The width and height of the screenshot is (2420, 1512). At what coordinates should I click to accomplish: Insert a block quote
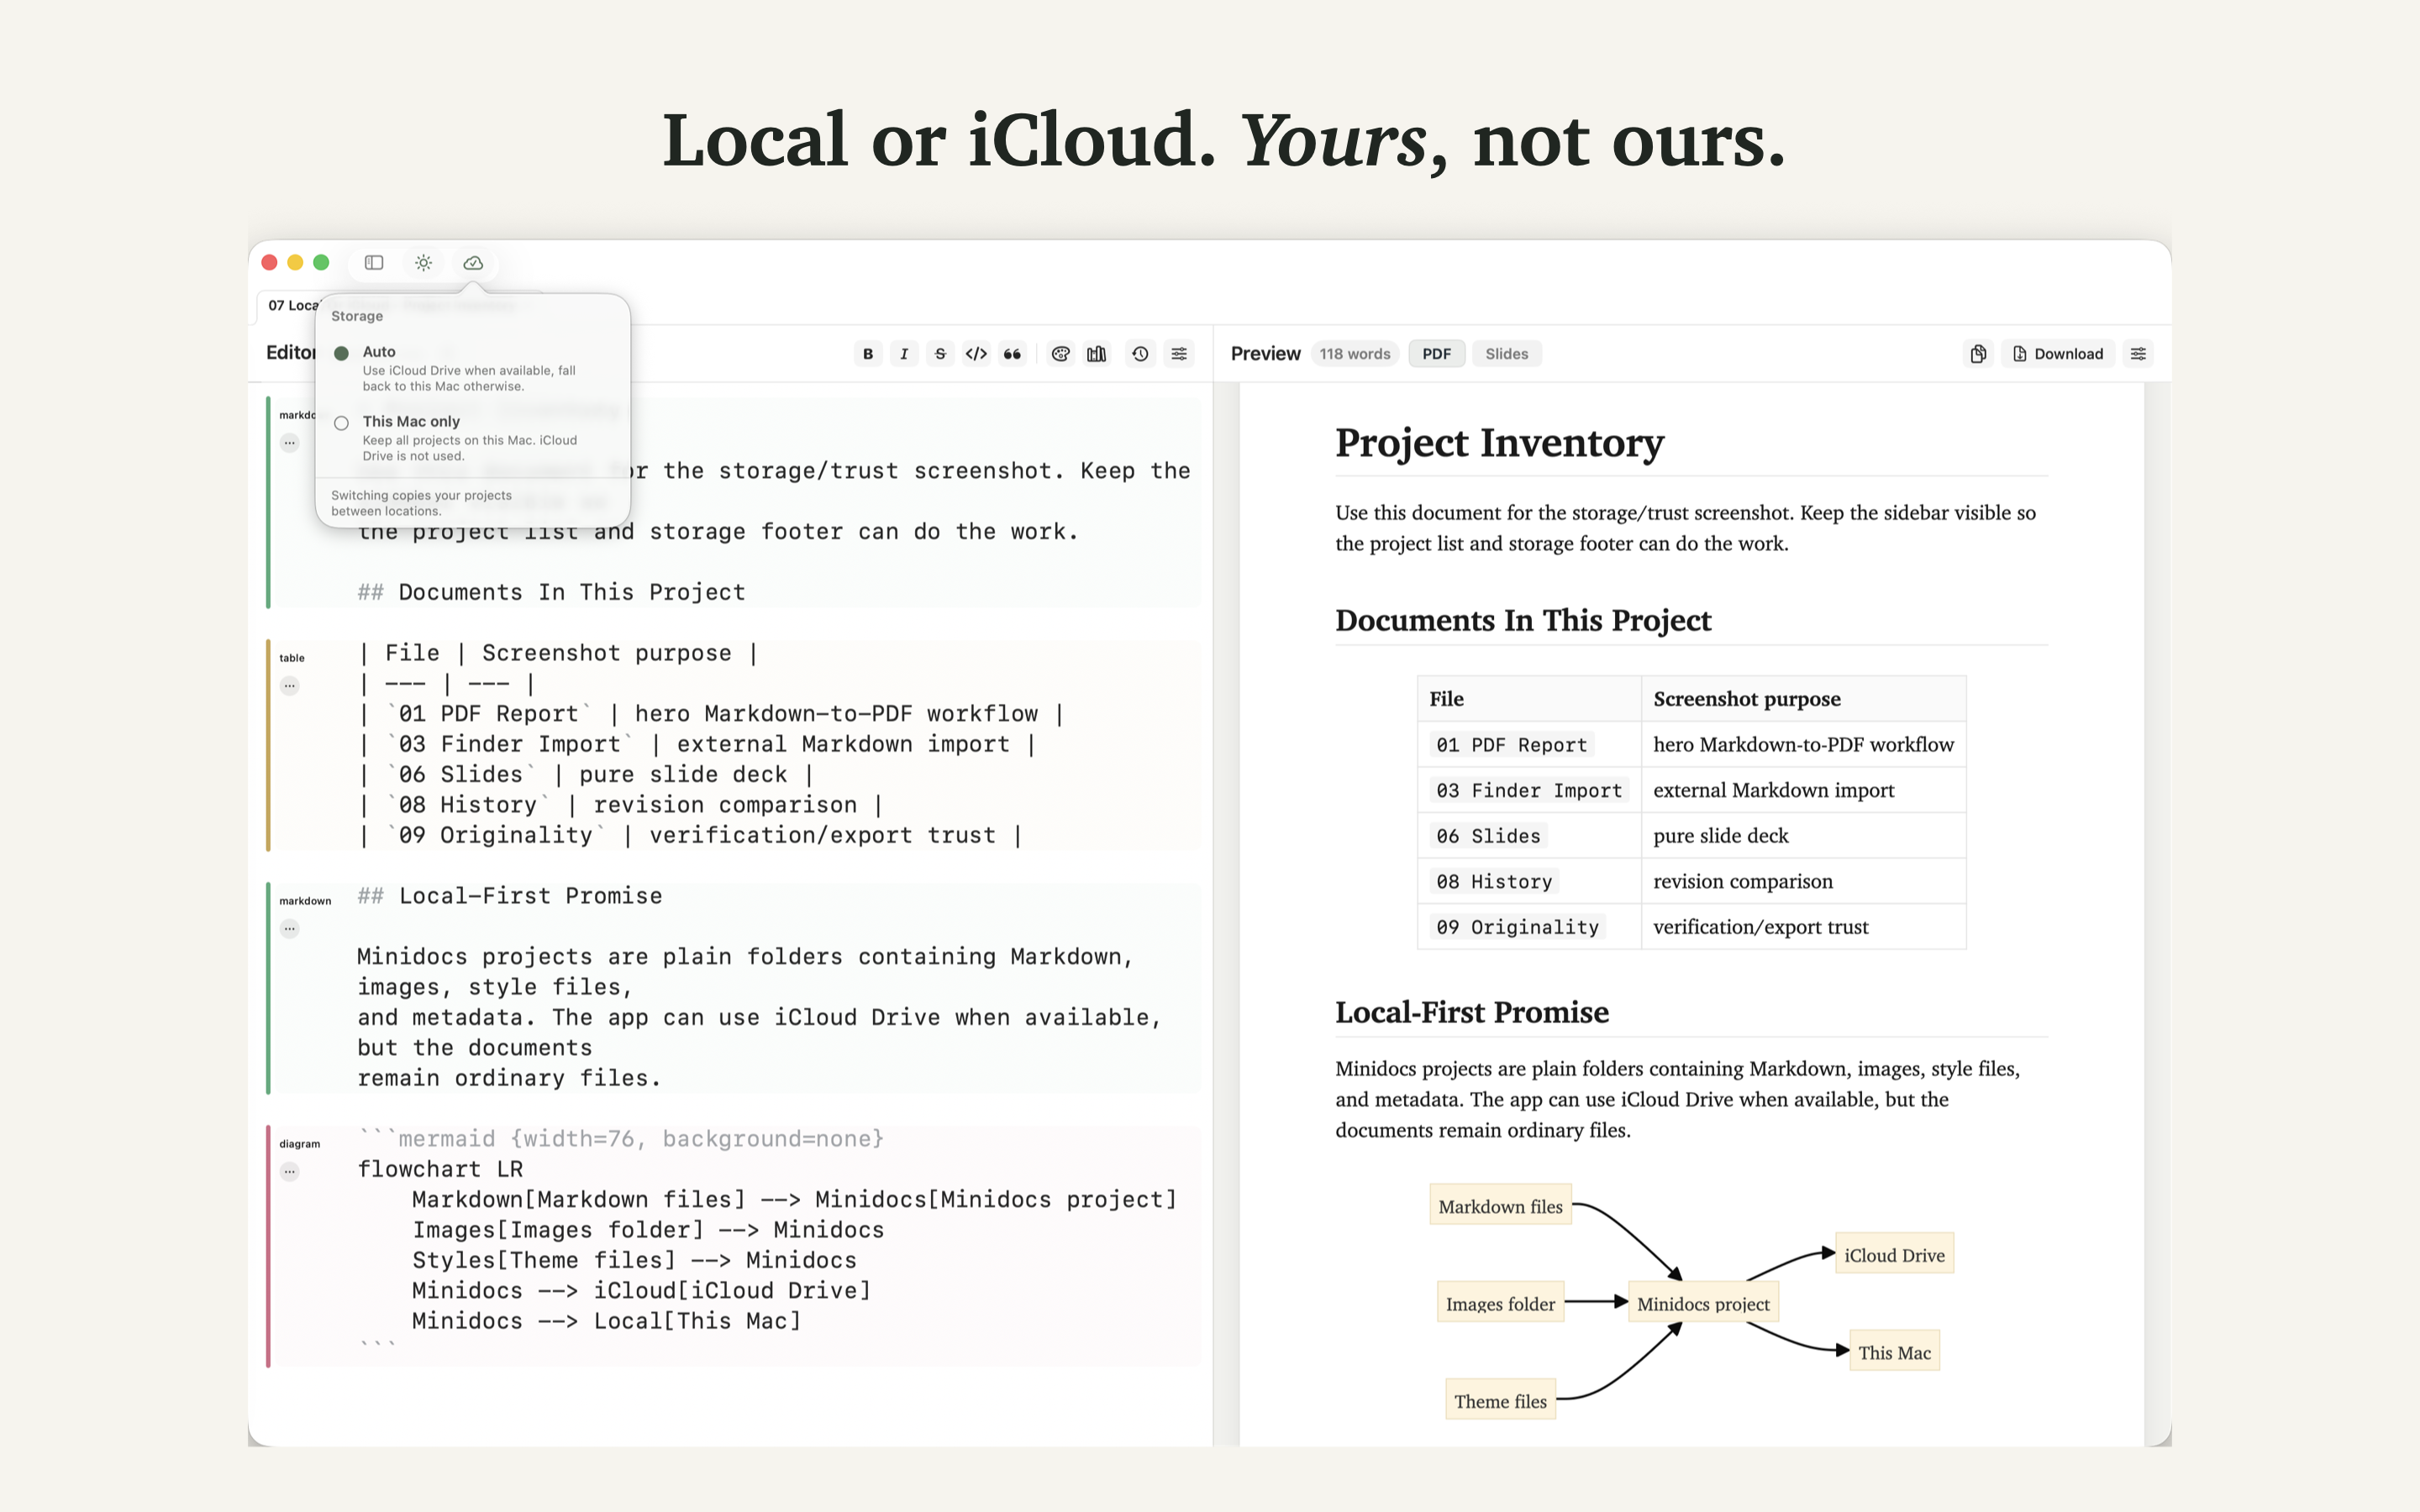tap(1012, 354)
